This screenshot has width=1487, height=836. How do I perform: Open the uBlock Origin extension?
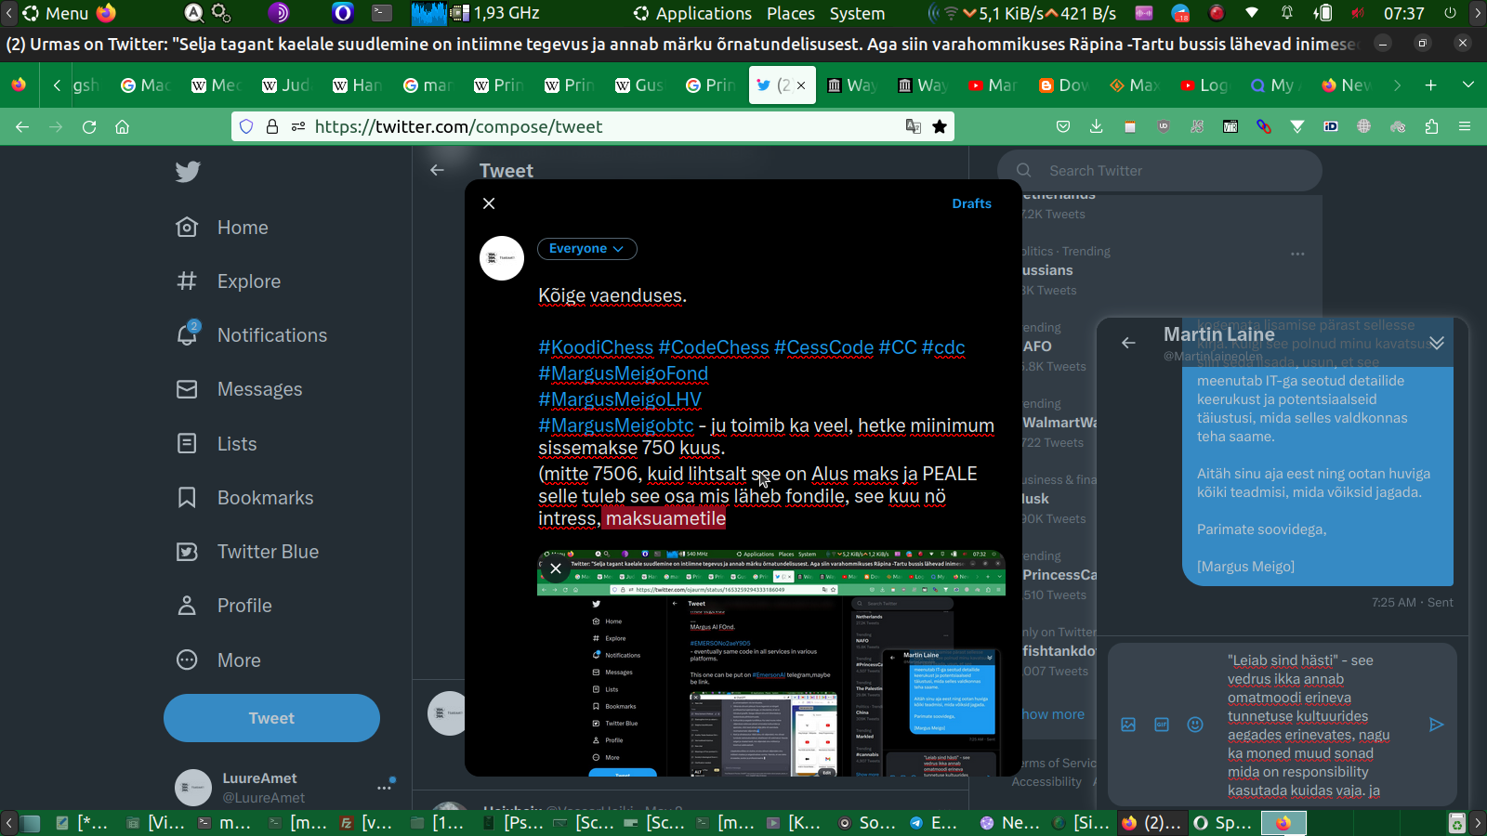coord(1164,126)
